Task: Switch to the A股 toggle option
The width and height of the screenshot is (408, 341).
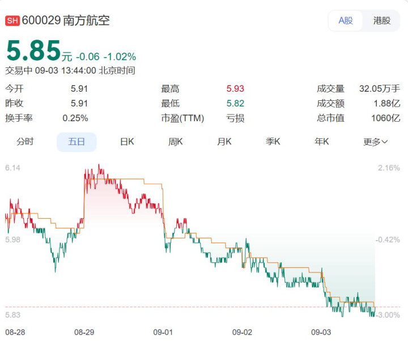Action: point(346,20)
